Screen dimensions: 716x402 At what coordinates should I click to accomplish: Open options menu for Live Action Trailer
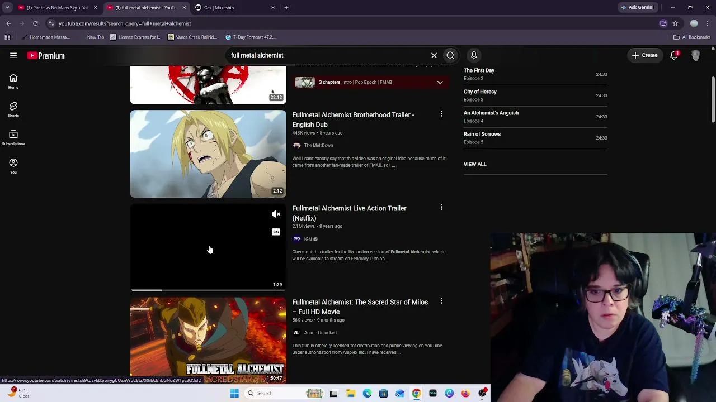pos(441,208)
